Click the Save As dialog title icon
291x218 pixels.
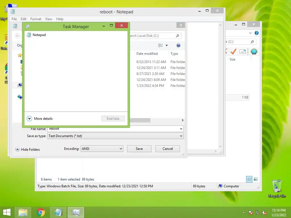pyautogui.click(x=15, y=26)
